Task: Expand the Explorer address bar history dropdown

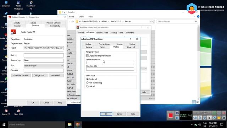Action: pos(150,21)
